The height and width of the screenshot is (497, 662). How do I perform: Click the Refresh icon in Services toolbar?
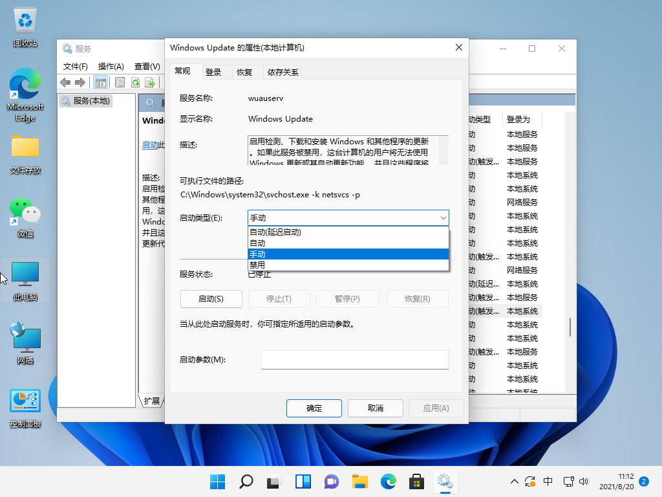click(135, 82)
